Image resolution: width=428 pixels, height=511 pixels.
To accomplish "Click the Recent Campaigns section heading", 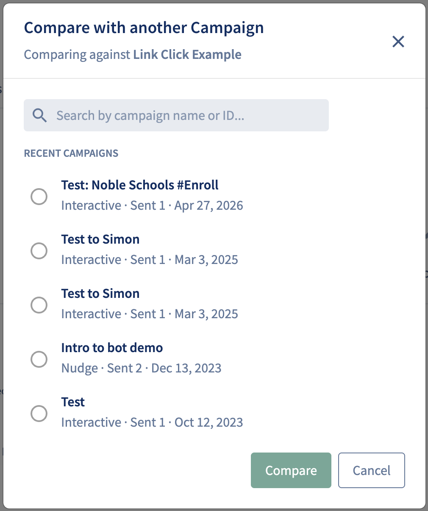I will click(71, 153).
